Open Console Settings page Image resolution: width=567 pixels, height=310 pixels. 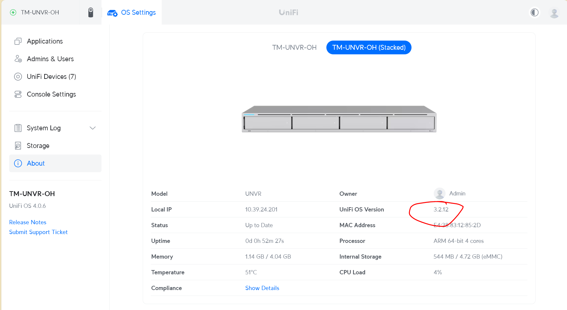point(55,94)
